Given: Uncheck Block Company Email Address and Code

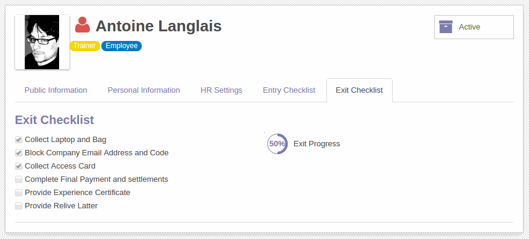Looking at the screenshot, I should point(19,153).
